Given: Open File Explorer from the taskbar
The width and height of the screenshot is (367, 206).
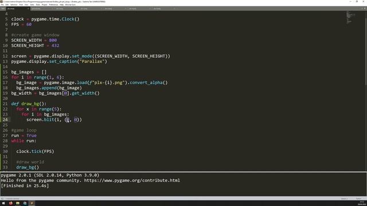Looking at the screenshot, I should point(18,203).
